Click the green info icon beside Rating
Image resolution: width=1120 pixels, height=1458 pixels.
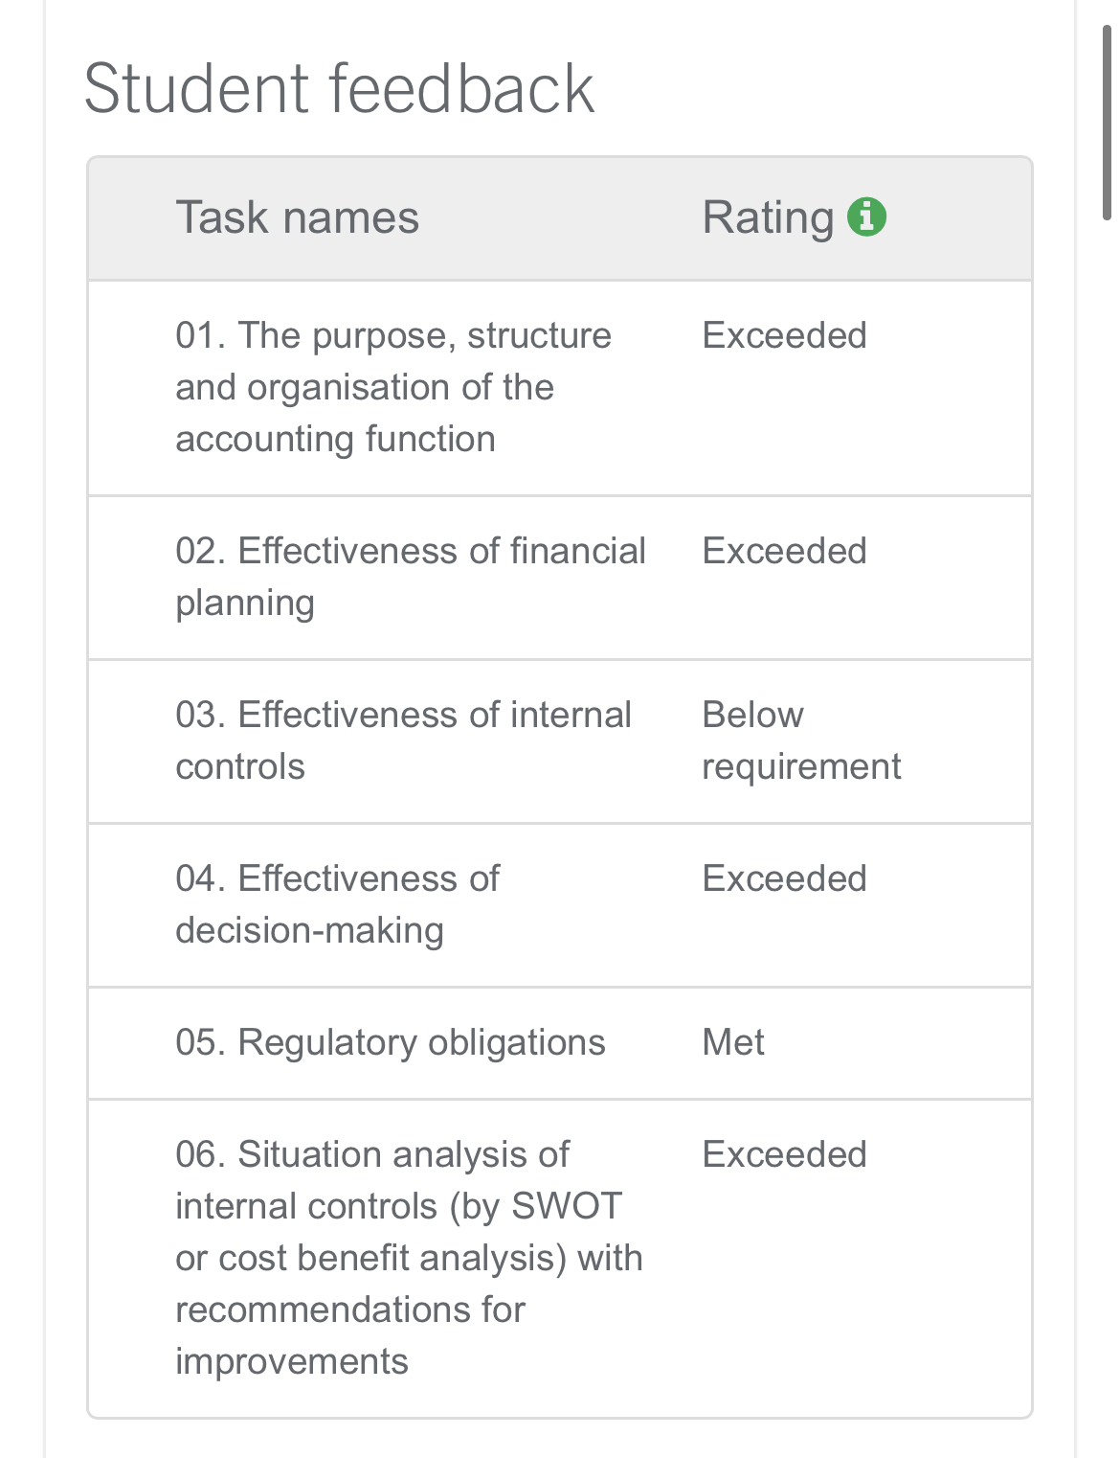tap(866, 217)
